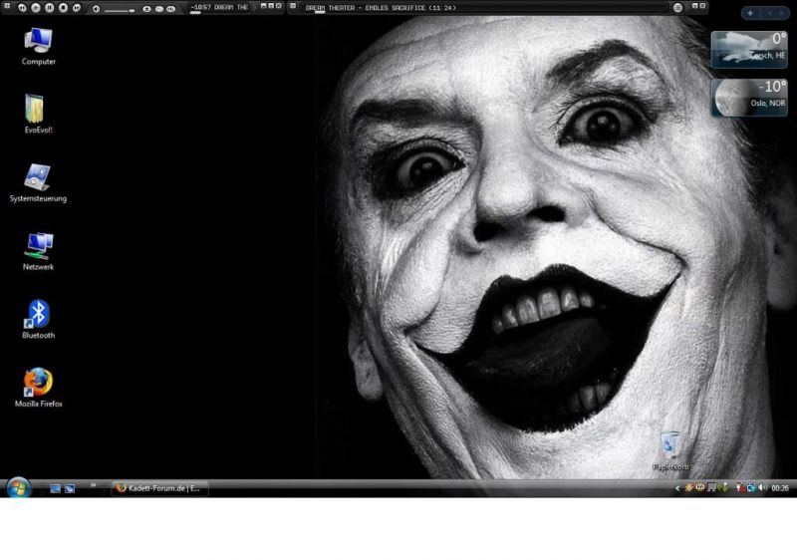Click the player seek bar under the time
This screenshot has height=560, width=797.
[x=195, y=12]
